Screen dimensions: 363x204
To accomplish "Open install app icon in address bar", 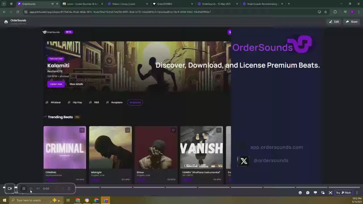I will pos(319,12).
